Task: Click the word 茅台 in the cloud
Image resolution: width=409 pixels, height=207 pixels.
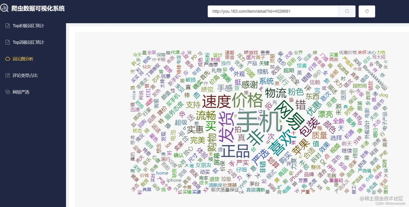Action: click(255, 184)
